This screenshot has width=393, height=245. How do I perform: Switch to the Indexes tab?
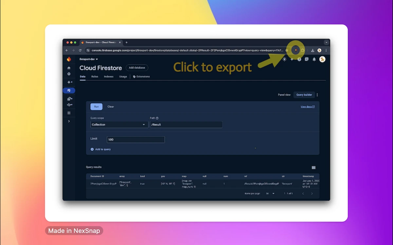click(x=109, y=76)
